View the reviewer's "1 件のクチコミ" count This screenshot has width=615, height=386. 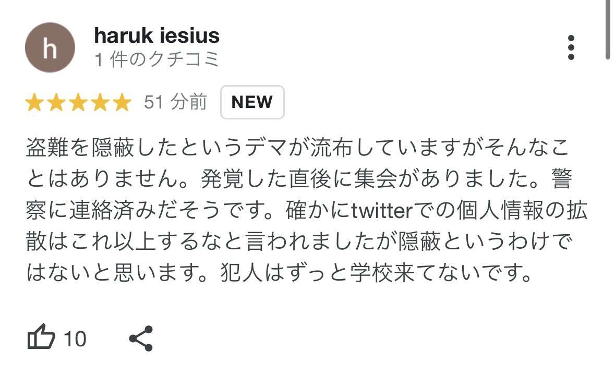pyautogui.click(x=156, y=59)
